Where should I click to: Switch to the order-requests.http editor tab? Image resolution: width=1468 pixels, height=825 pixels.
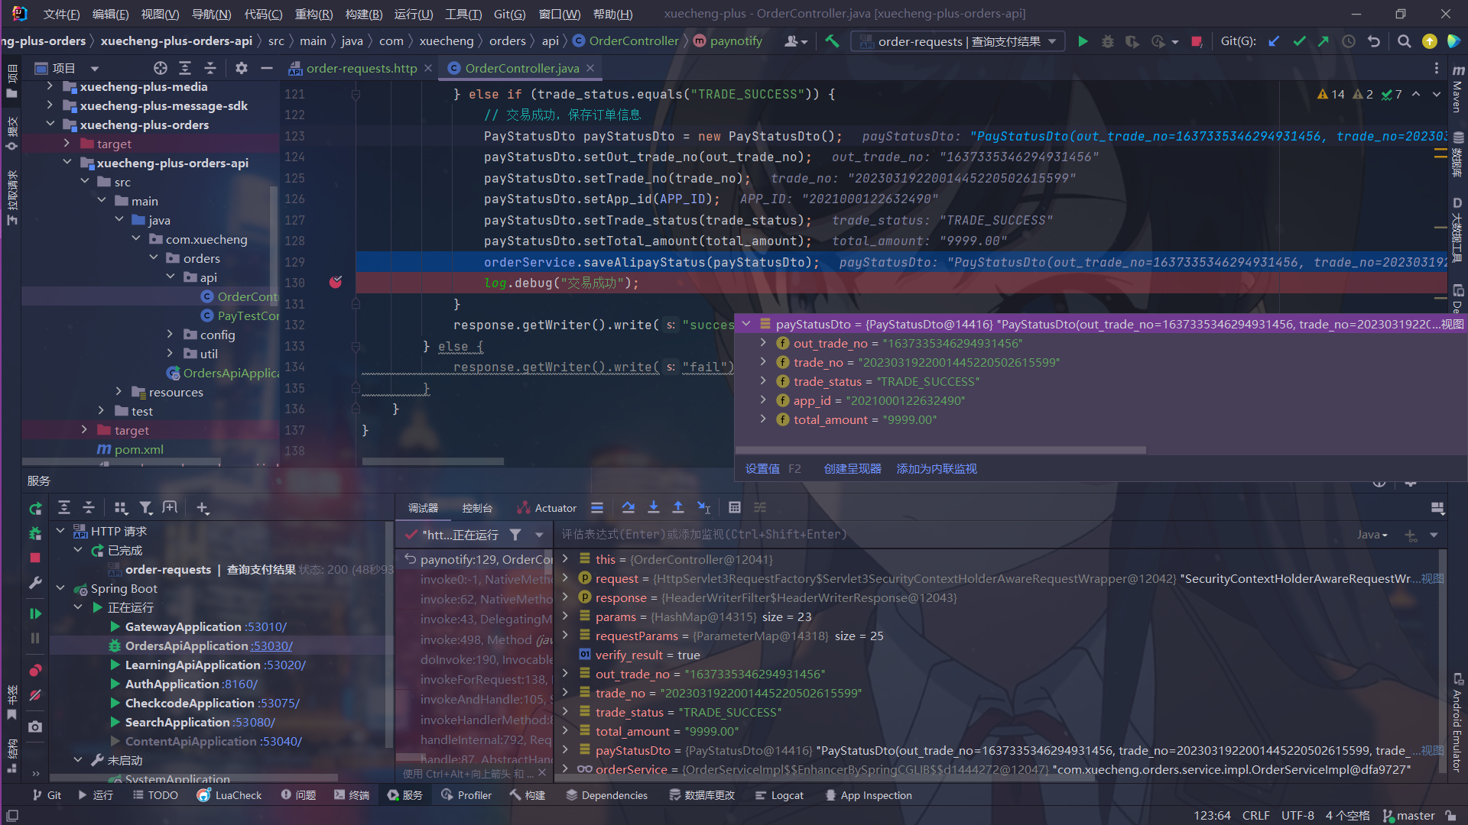click(x=361, y=69)
